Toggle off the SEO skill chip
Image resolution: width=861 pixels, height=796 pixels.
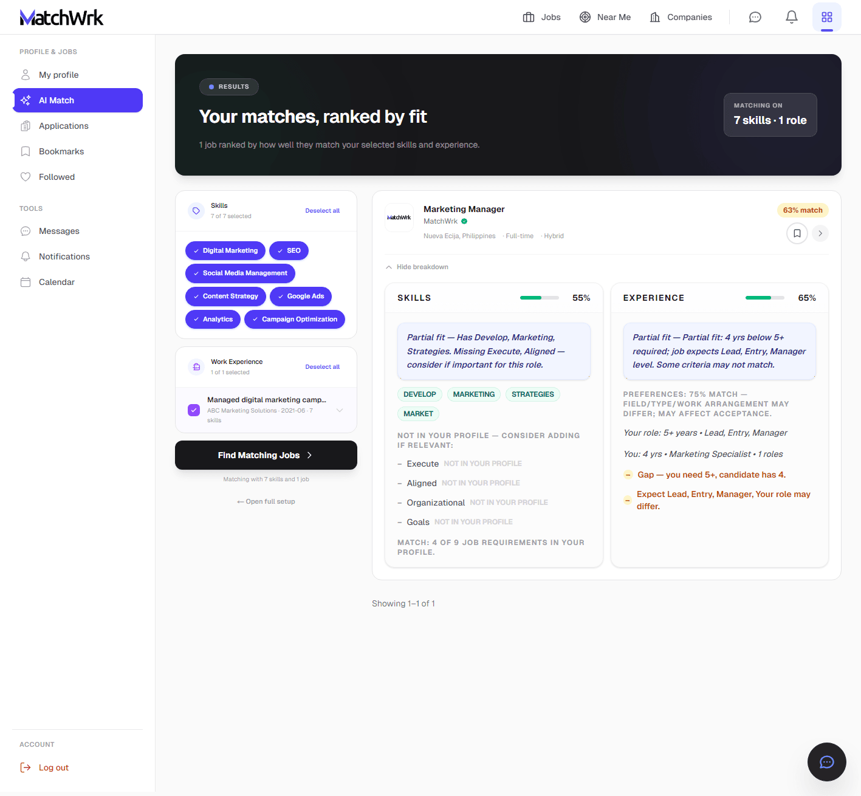[289, 250]
